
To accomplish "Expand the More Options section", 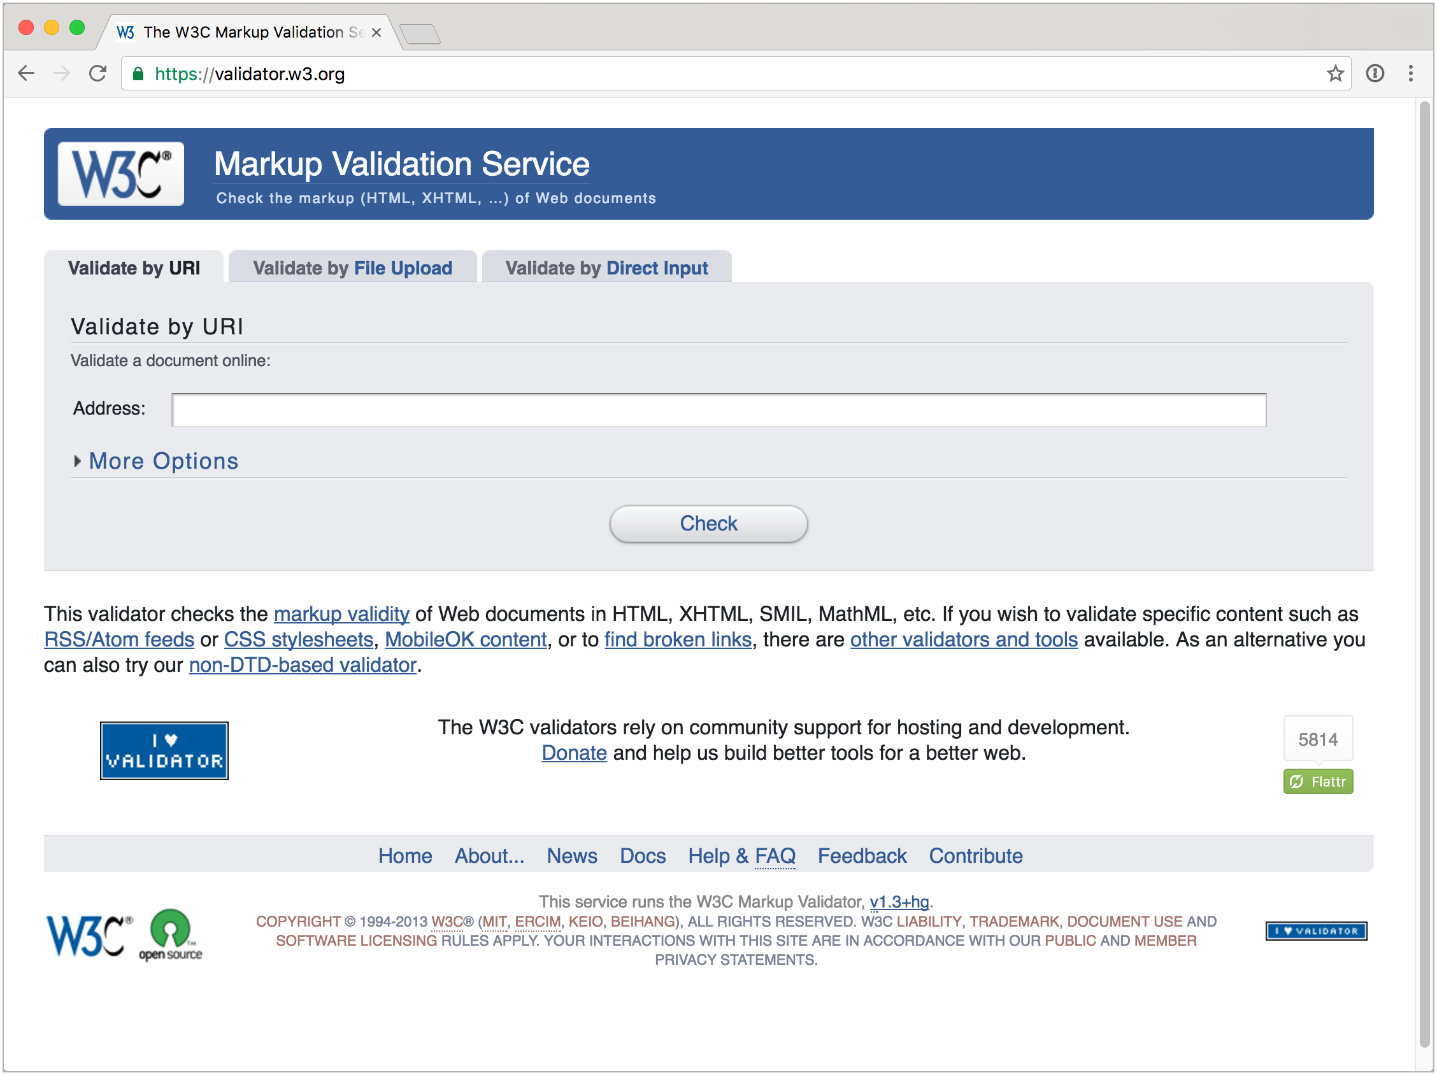I will tap(163, 461).
